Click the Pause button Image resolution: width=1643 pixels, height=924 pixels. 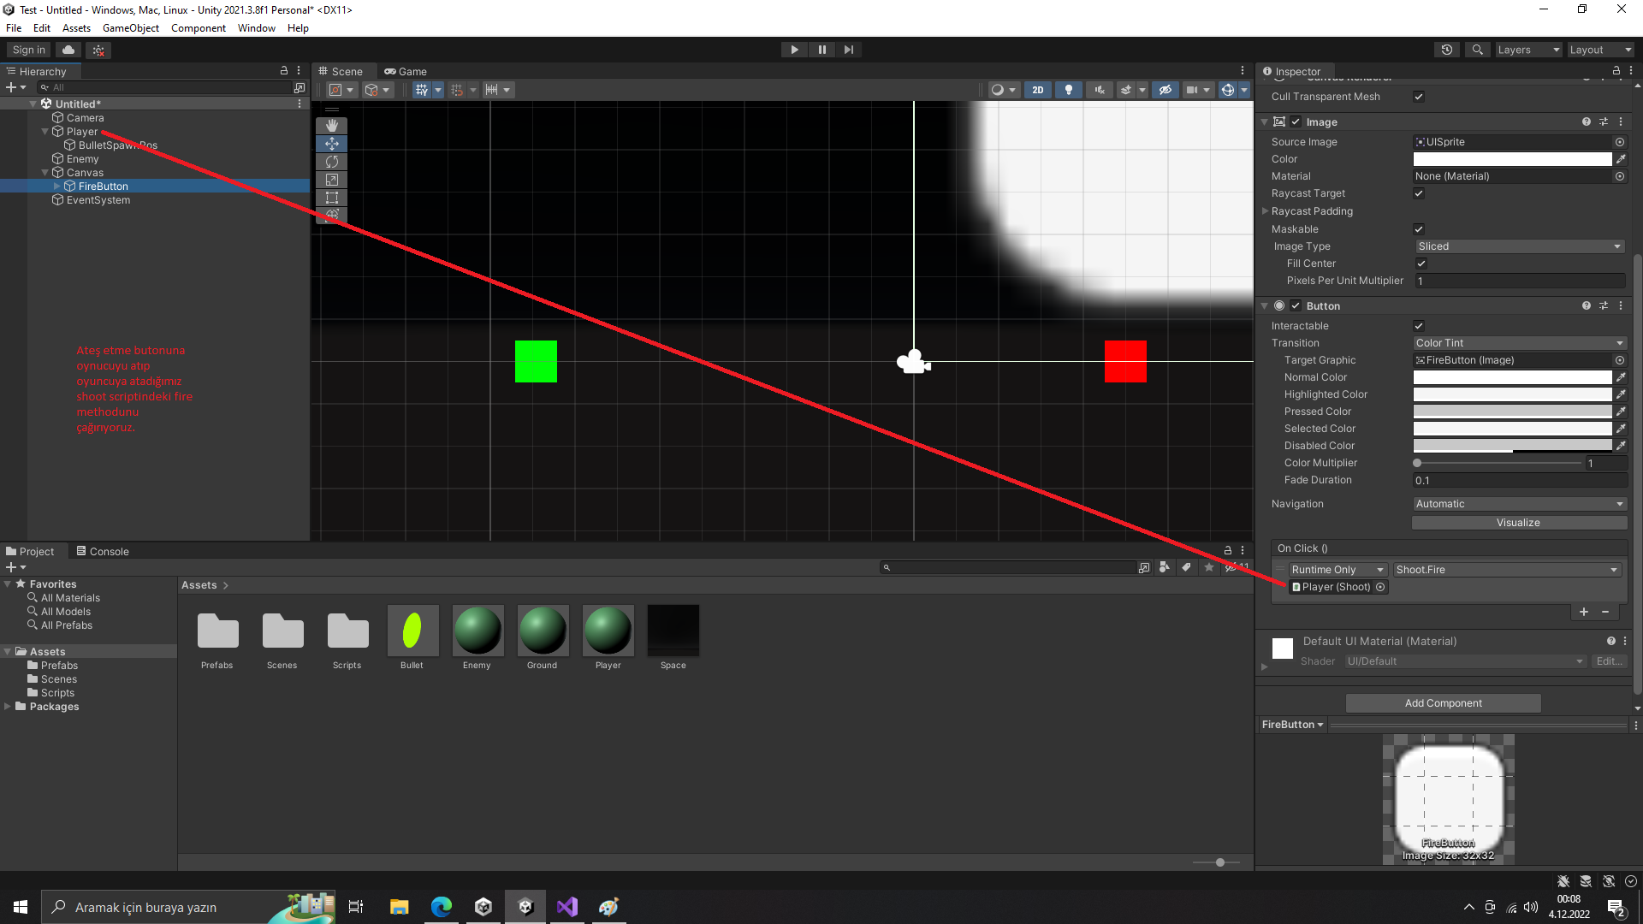pyautogui.click(x=821, y=50)
